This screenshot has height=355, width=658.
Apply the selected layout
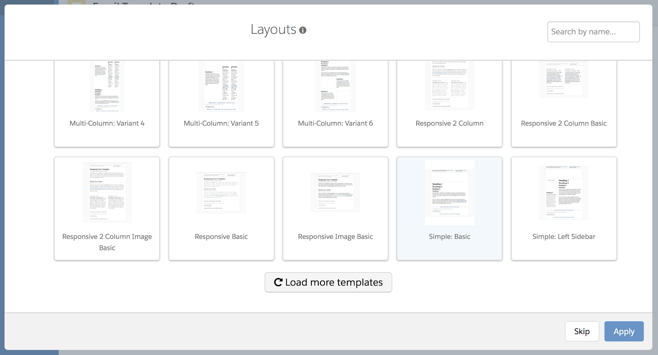623,331
